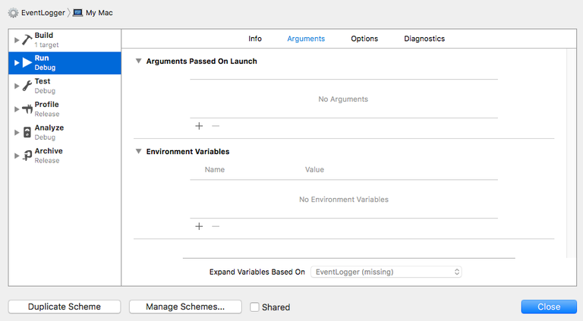Viewport: 583px width, 321px height.
Task: Click the Duplicate Scheme button
Action: [65, 307]
